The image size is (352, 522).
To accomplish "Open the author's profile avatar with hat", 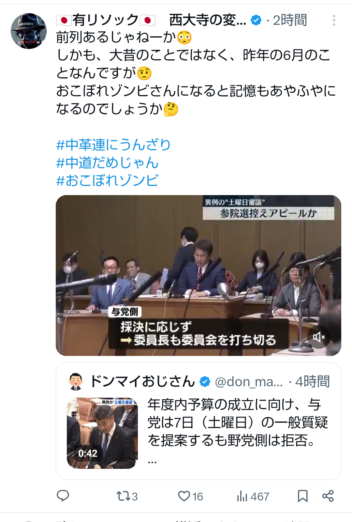I will coord(29,31).
